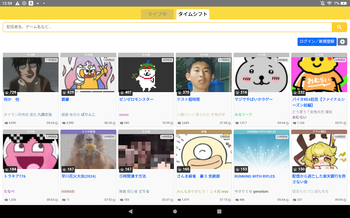Open the ゼンゼロモンスター stream title
This screenshot has height=218, width=350.
(x=136, y=99)
